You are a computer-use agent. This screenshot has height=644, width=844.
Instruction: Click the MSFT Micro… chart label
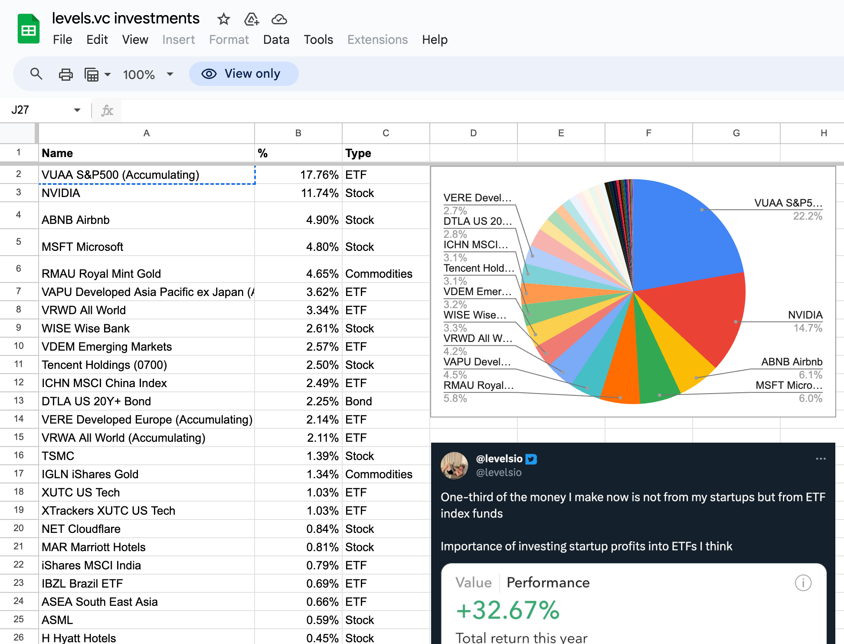(x=789, y=385)
